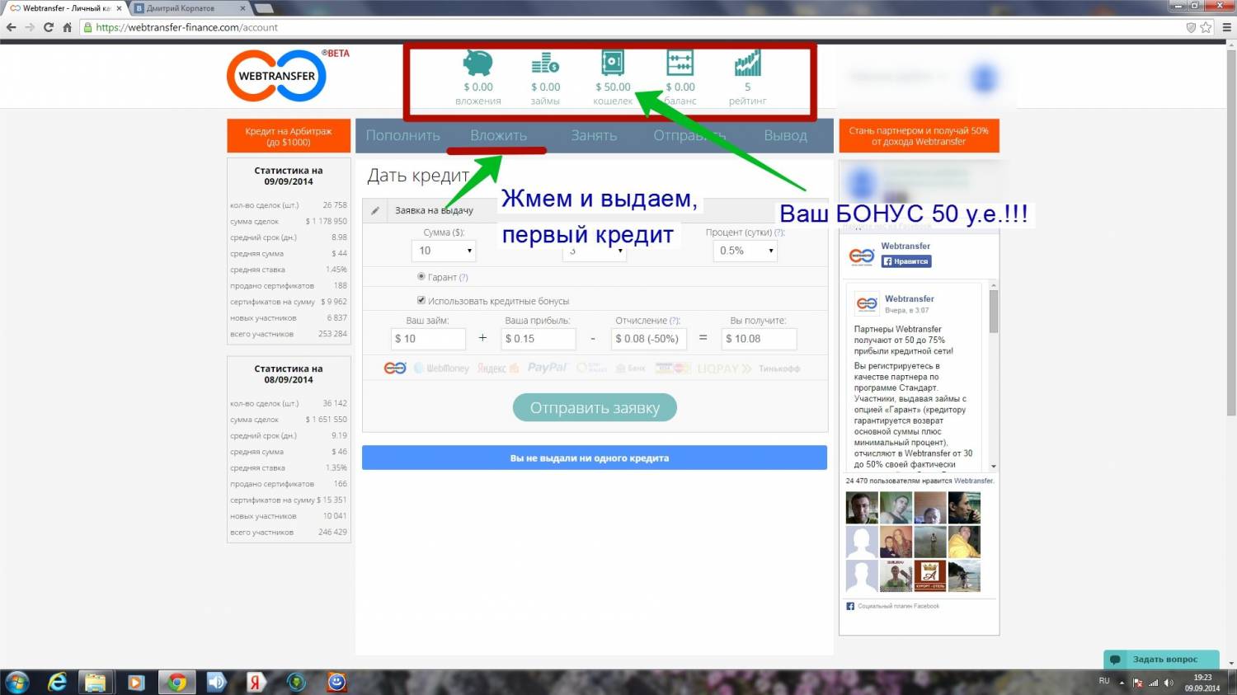Open the loan term dropdown showing 3

pos(595,251)
